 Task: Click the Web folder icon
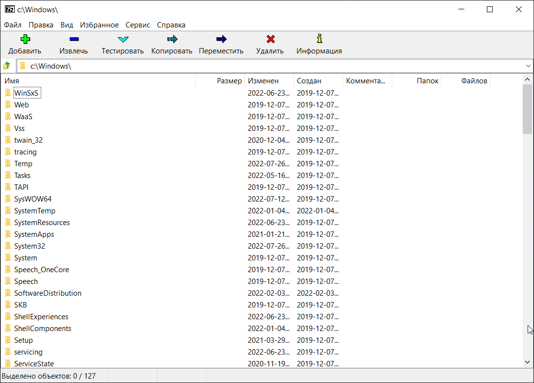pyautogui.click(x=8, y=105)
